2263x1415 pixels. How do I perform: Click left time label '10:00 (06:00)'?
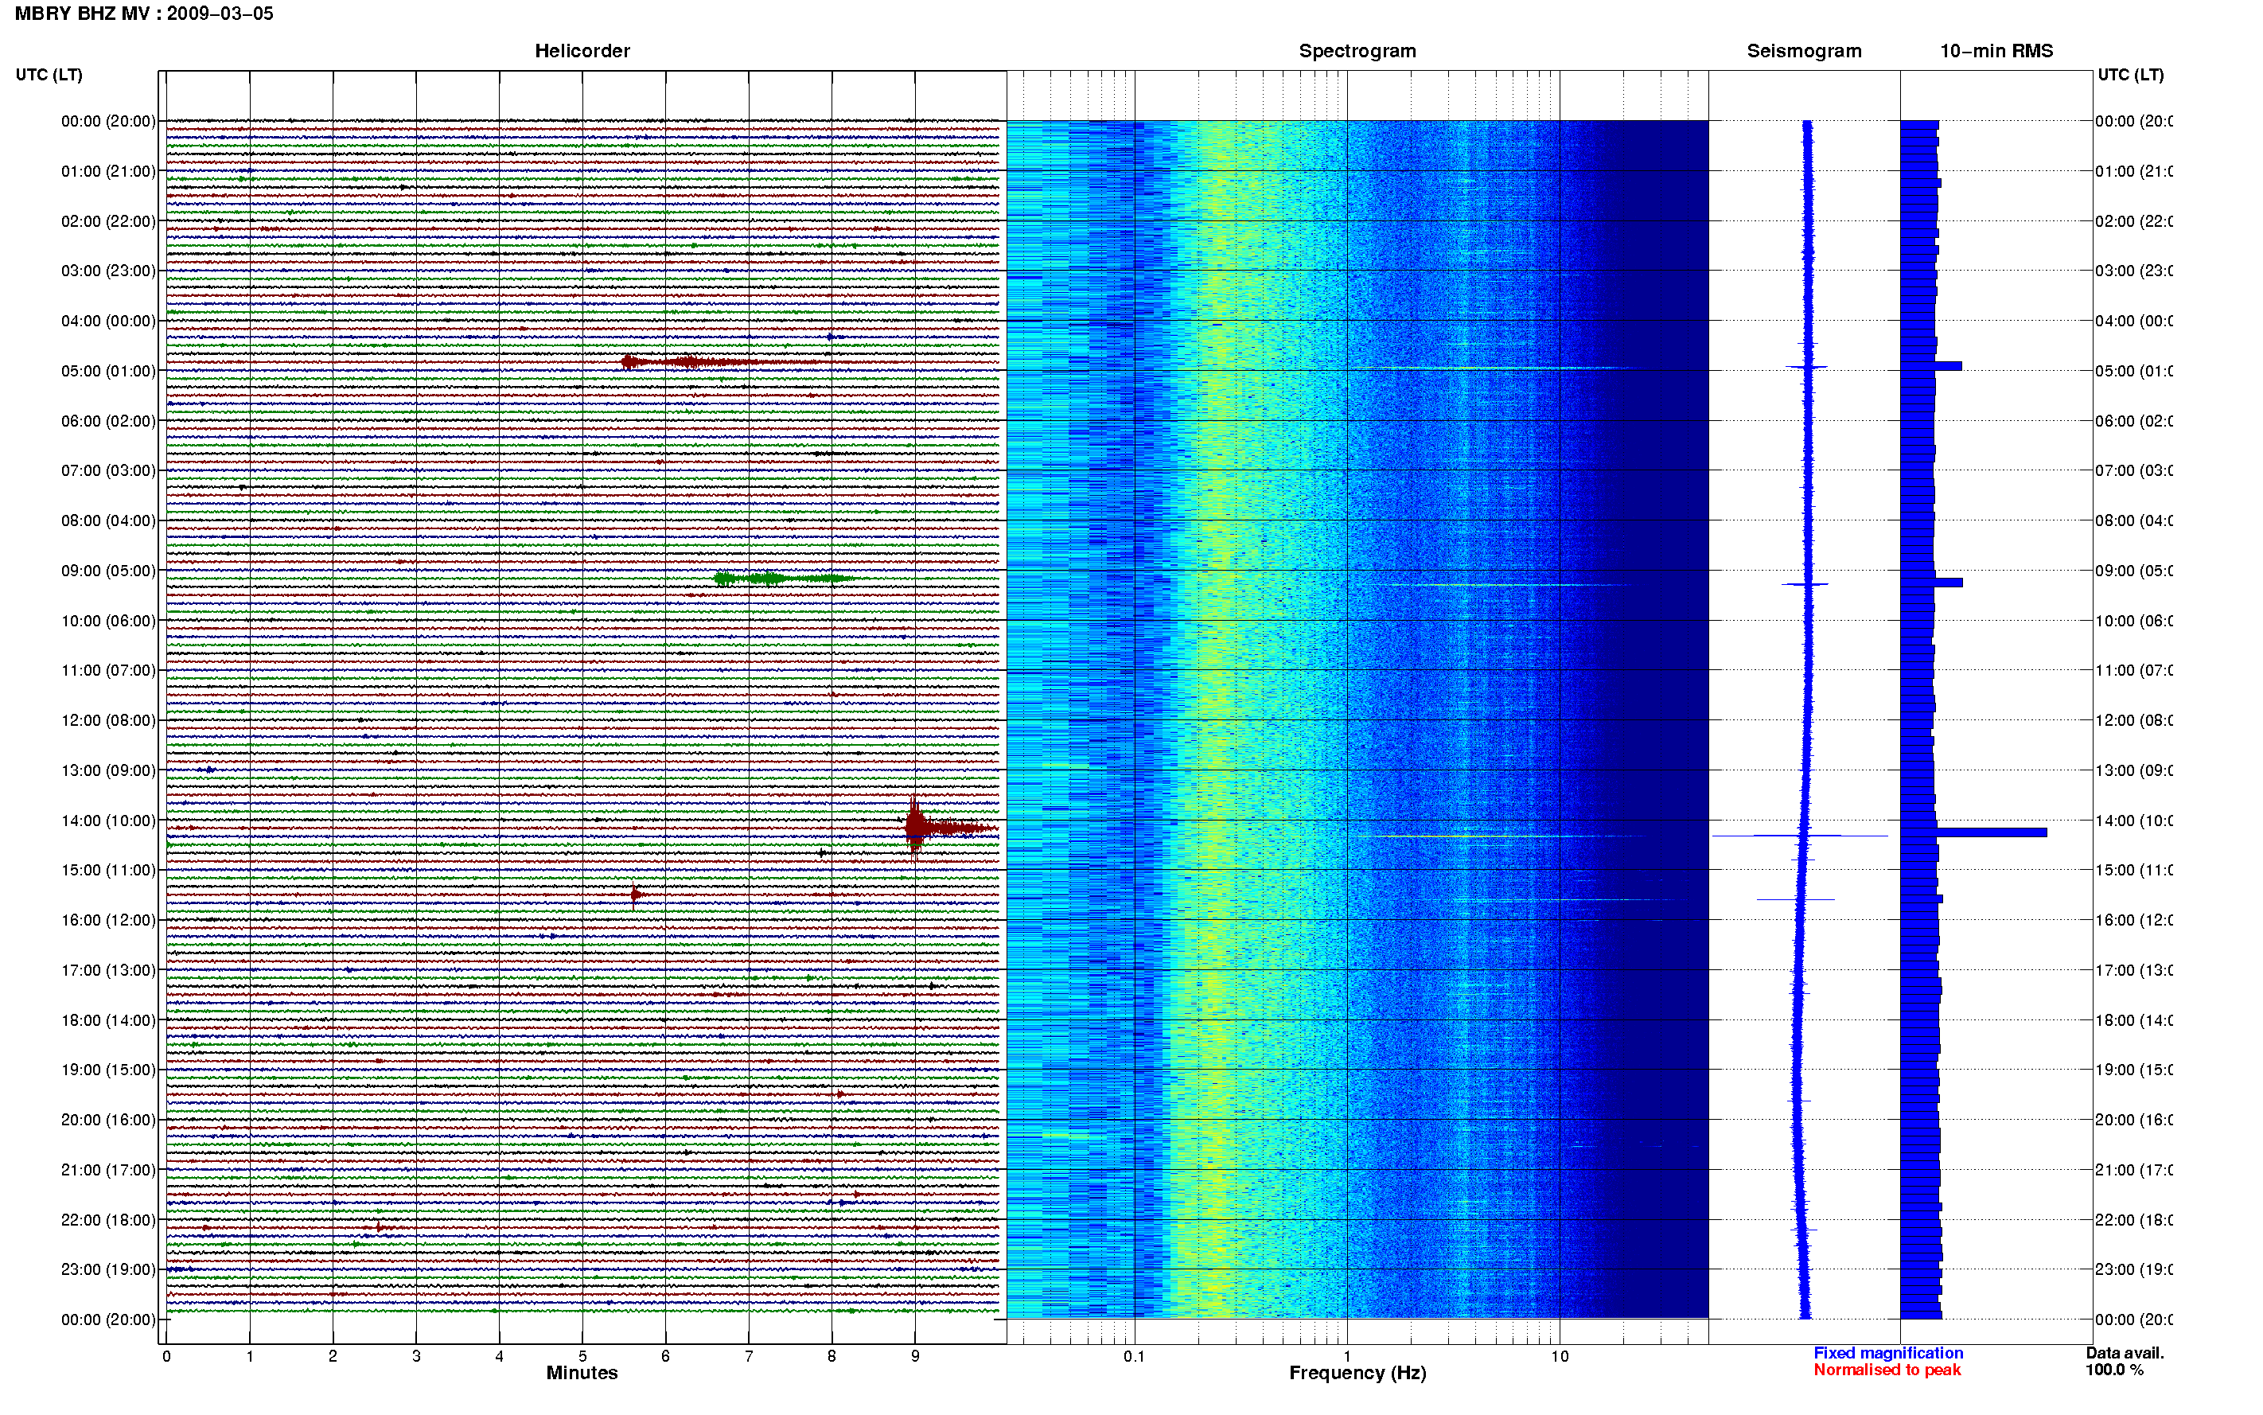coord(108,622)
